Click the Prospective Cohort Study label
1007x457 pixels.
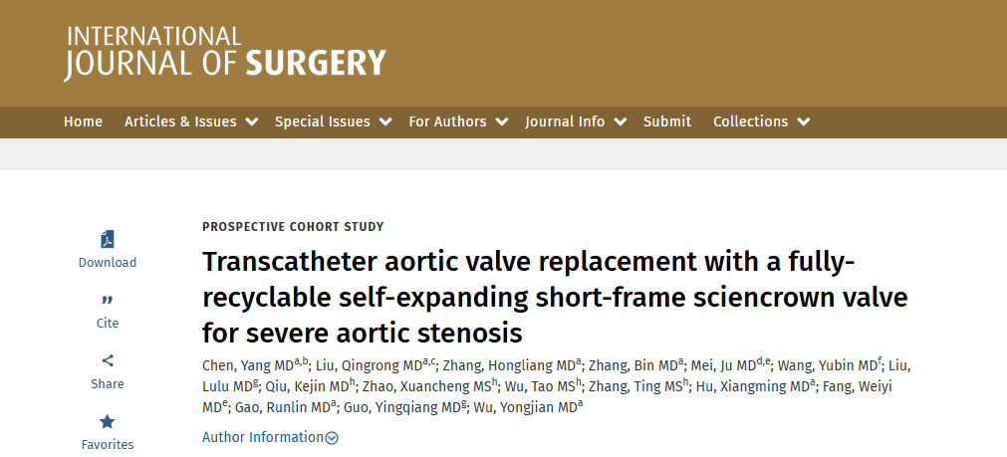293,227
